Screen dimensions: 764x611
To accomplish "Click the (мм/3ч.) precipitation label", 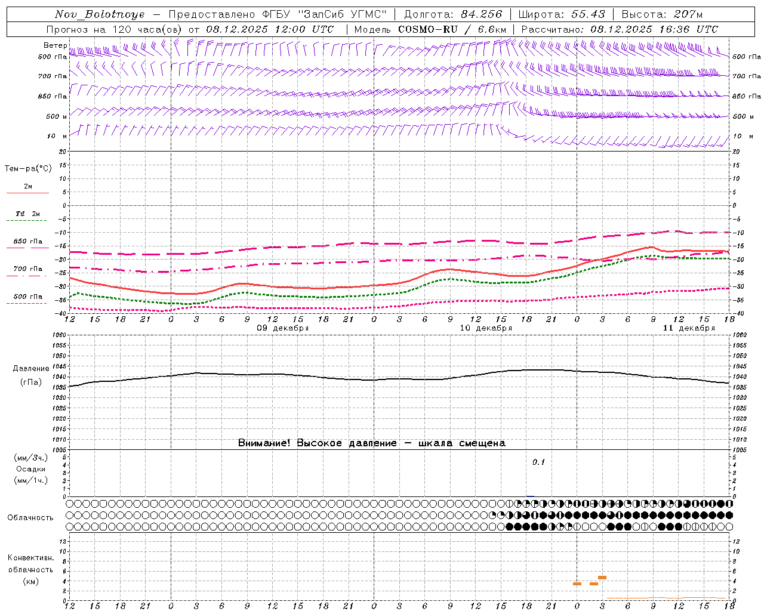I will (30, 458).
